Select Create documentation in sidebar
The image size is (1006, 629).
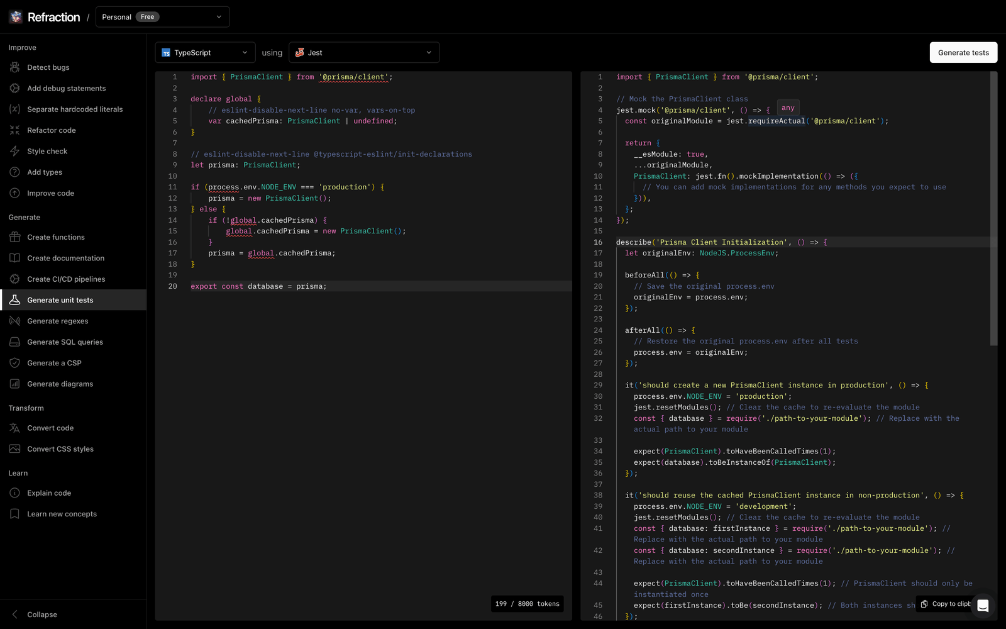[65, 258]
